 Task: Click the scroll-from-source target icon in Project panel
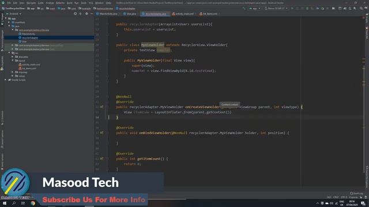[x=76, y=14]
